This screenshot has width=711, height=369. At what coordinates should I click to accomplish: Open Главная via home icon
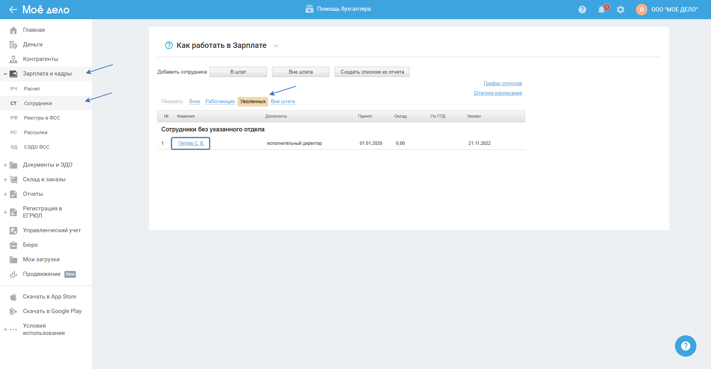coord(13,30)
